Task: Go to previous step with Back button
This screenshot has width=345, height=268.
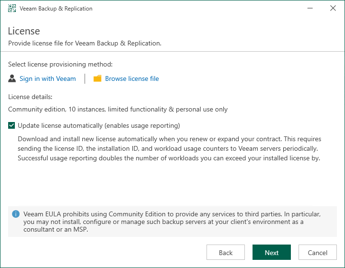Action: click(x=226, y=252)
